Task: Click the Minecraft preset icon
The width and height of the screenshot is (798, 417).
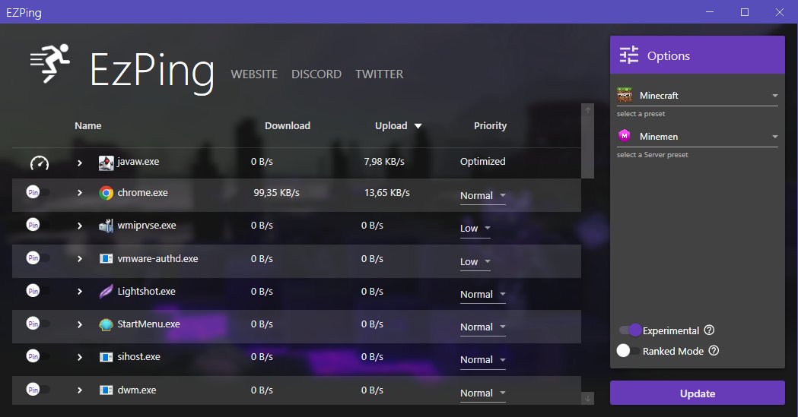Action: click(625, 95)
